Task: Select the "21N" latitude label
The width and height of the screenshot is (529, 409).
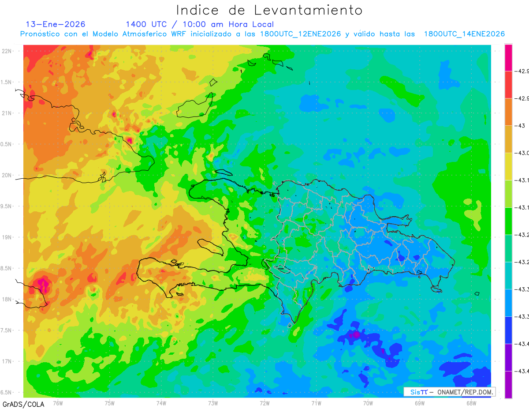Action: tap(6, 113)
